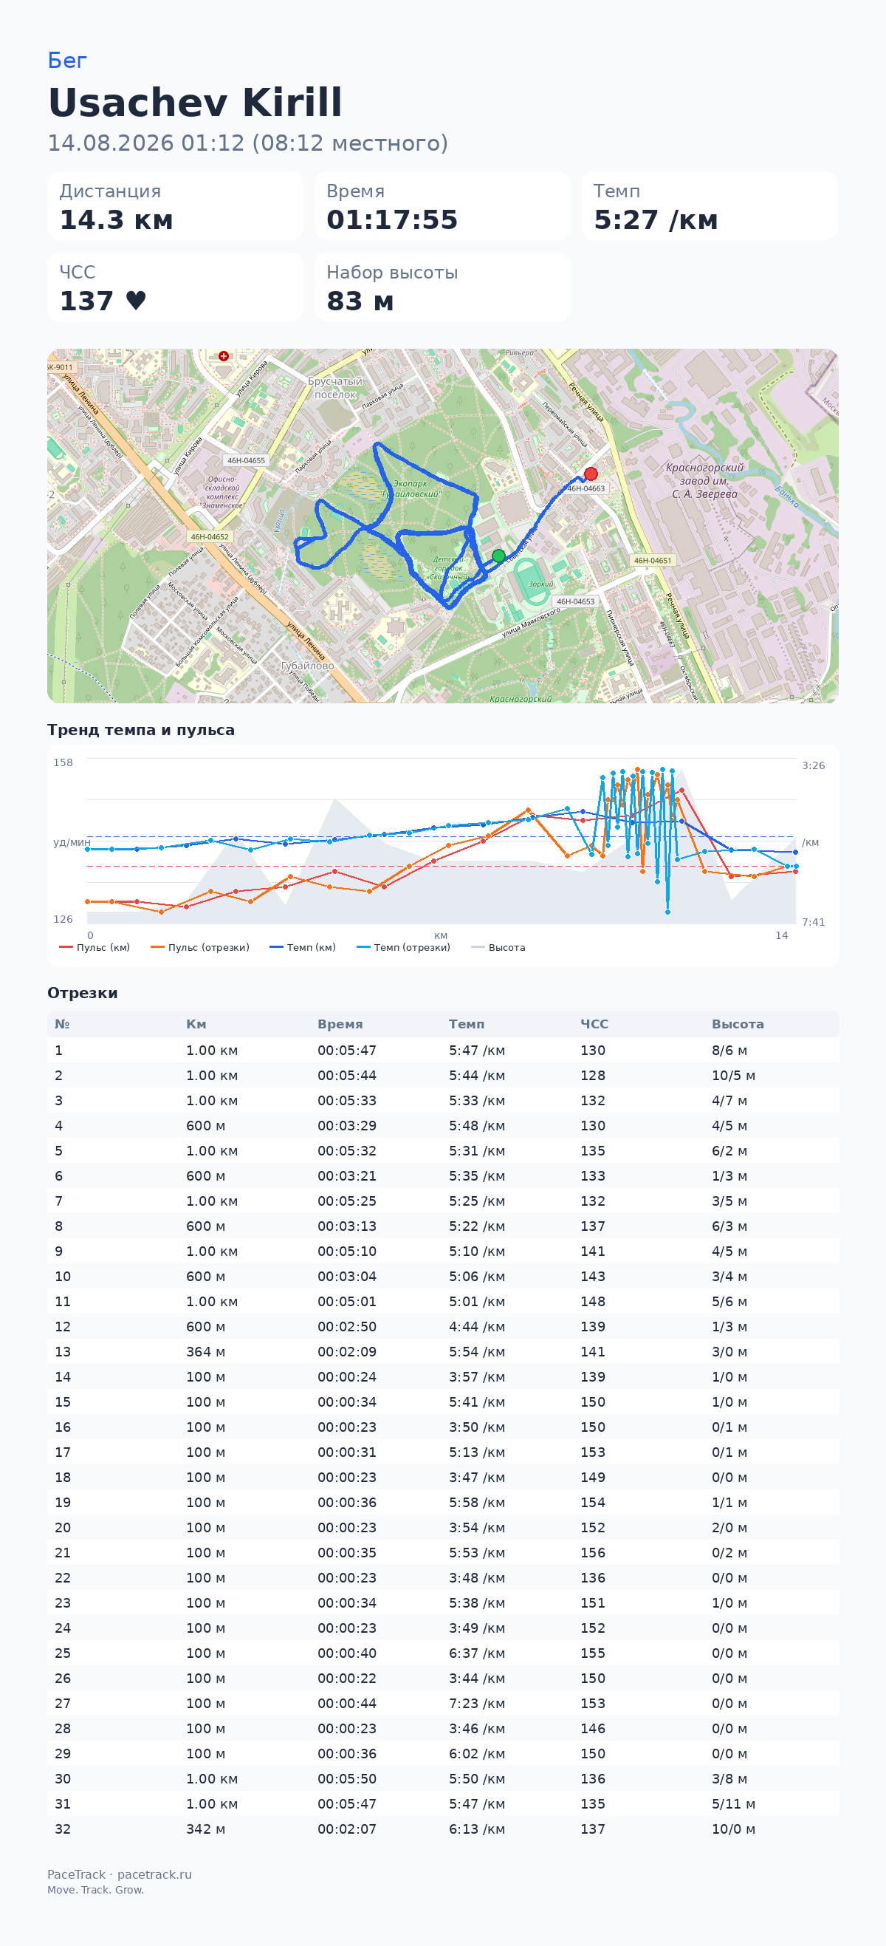This screenshot has height=1946, width=886.
Task: Click the Экопарк Губайловский map label
Action: [x=411, y=489]
